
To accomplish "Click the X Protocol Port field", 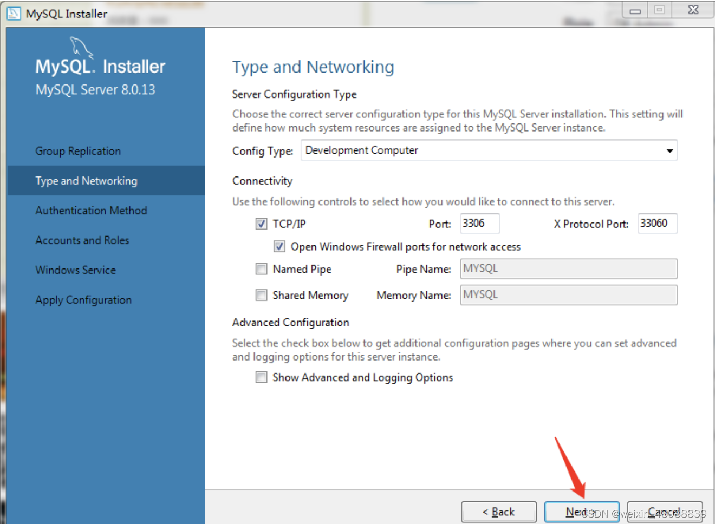I will pyautogui.click(x=658, y=224).
